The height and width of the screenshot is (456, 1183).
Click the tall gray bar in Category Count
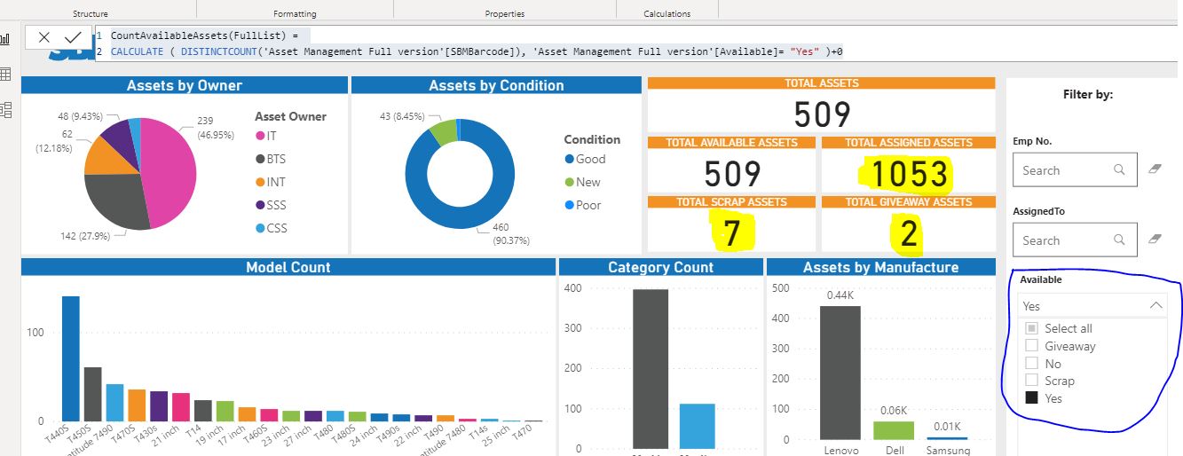pyautogui.click(x=650, y=369)
